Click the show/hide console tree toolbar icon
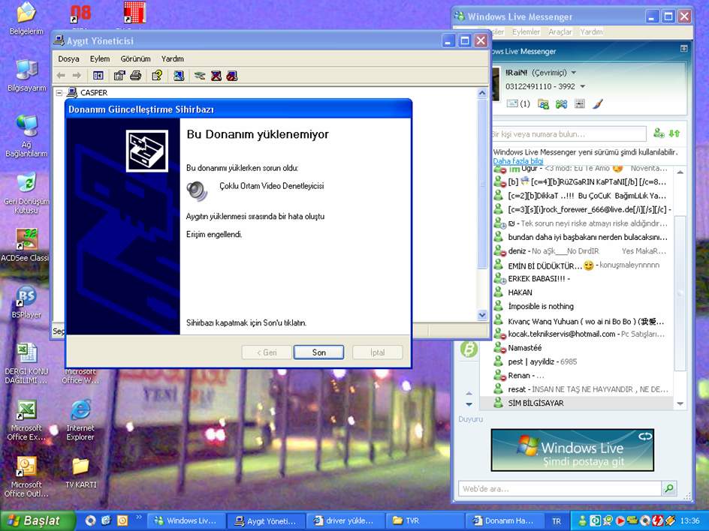 coord(98,76)
